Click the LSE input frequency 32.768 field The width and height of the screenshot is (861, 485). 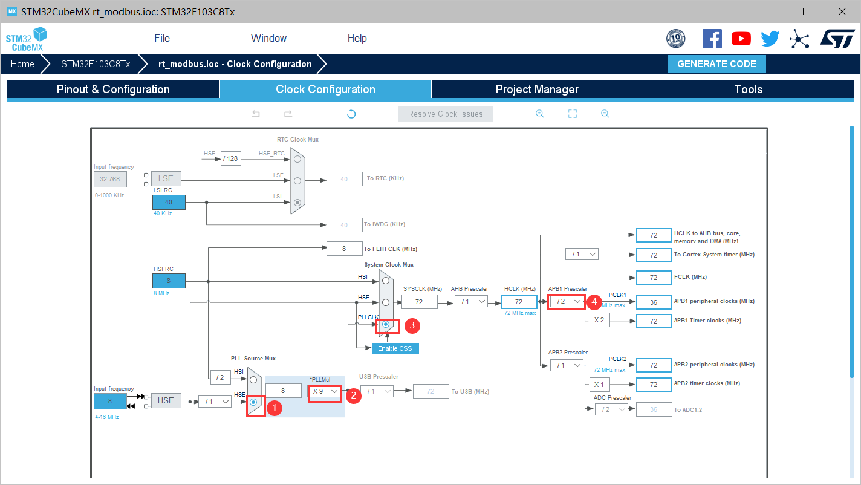point(110,179)
